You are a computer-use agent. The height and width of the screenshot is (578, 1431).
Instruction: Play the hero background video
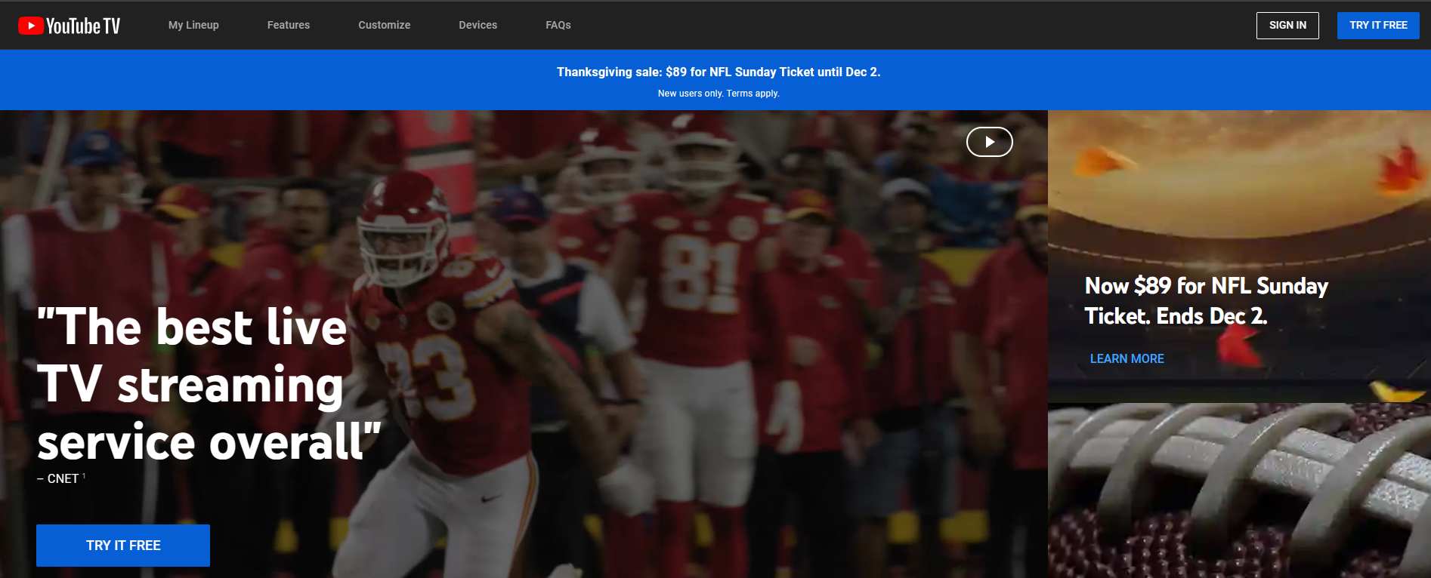[x=990, y=142]
